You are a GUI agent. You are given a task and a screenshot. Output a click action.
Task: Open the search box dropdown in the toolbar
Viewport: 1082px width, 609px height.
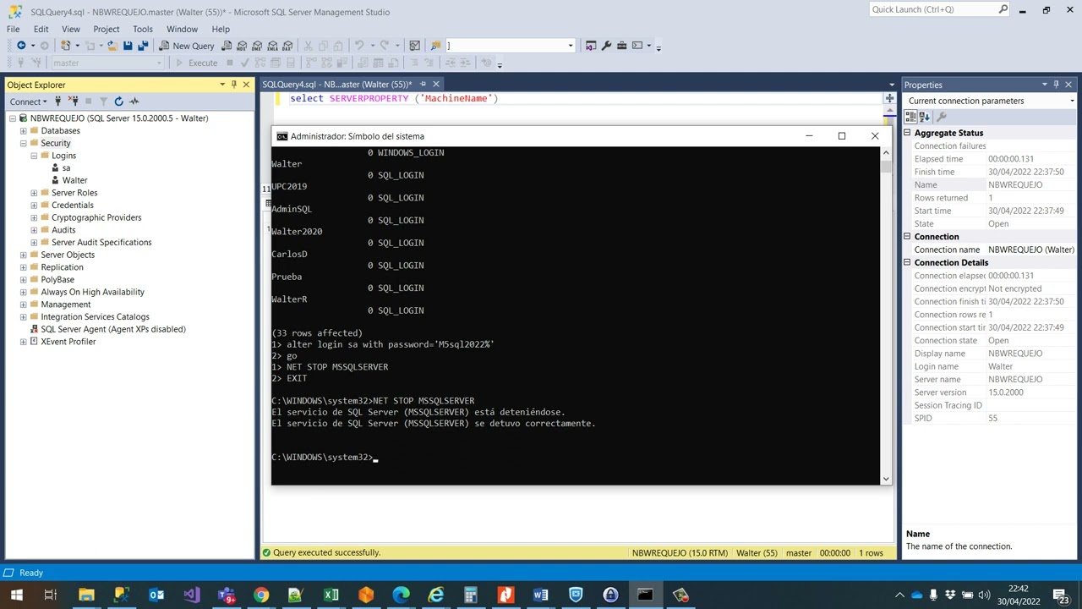[571, 46]
